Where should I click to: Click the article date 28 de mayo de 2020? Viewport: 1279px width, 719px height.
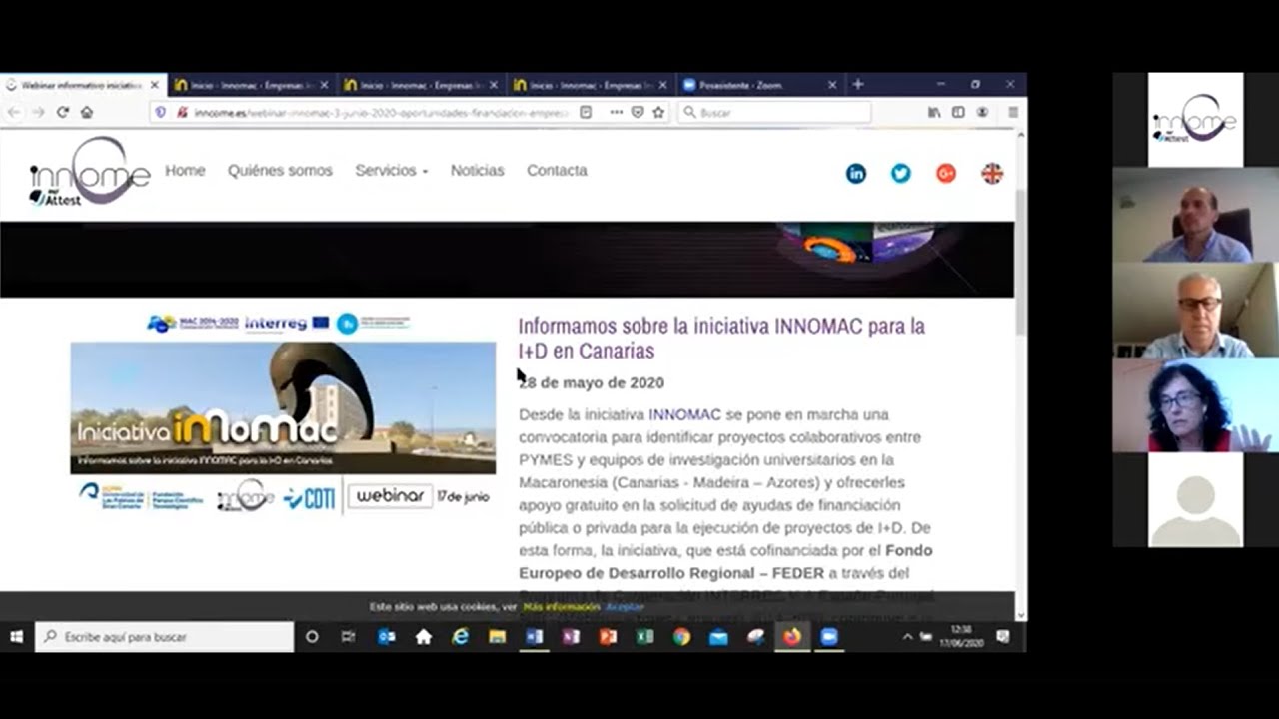coord(592,382)
